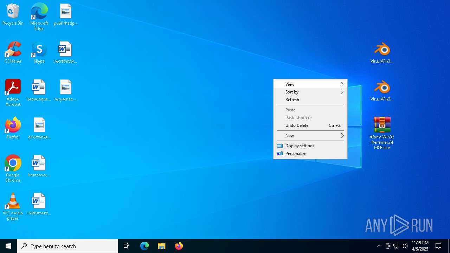The image size is (450, 253).
Task: Expand the New submenu
Action: tap(310, 136)
